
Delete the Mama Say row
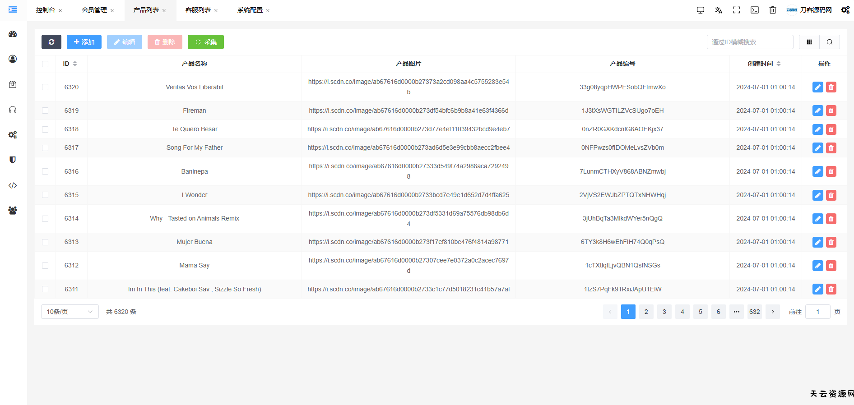tap(831, 266)
